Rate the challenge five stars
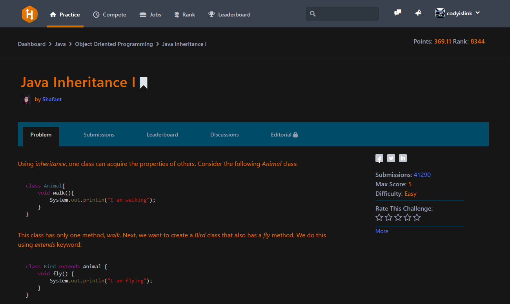Image resolution: width=510 pixels, height=304 pixels. pos(417,217)
